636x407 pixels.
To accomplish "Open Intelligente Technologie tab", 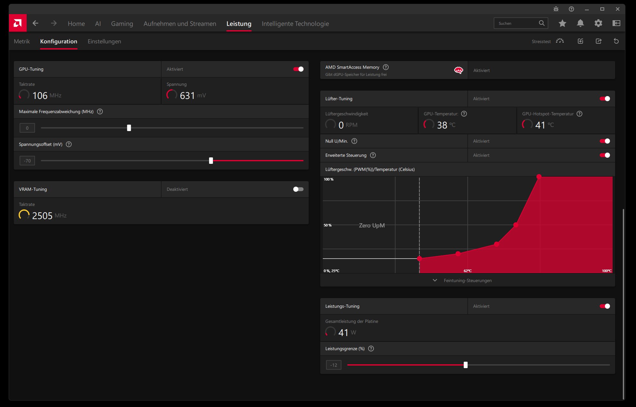I will tap(295, 23).
